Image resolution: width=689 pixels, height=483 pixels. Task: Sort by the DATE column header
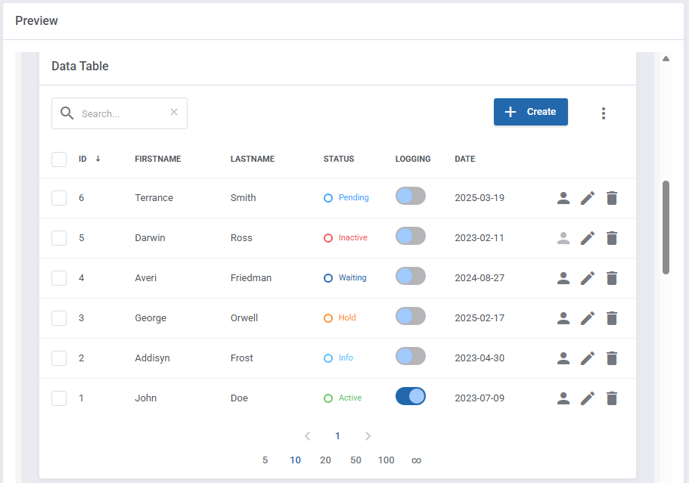click(464, 159)
